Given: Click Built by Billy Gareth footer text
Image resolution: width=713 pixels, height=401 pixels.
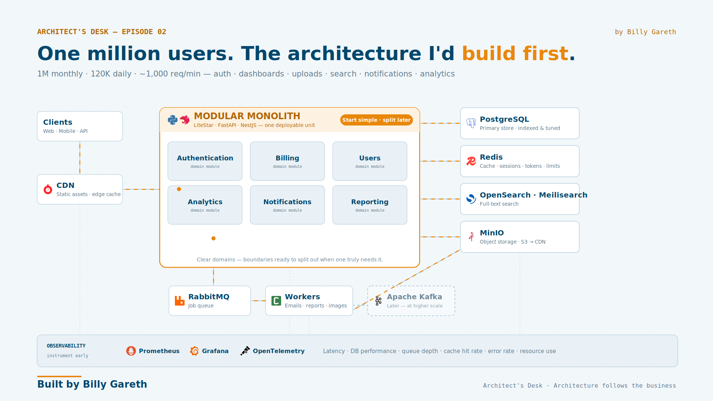Looking at the screenshot, I should coord(92,384).
